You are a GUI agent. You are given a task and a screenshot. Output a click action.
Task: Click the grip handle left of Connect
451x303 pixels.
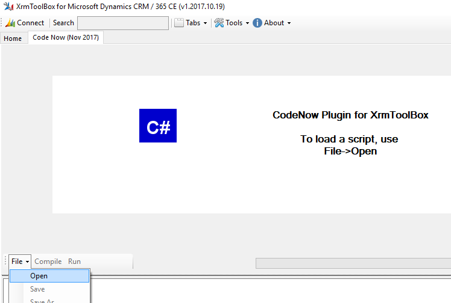pyautogui.click(x=2, y=23)
